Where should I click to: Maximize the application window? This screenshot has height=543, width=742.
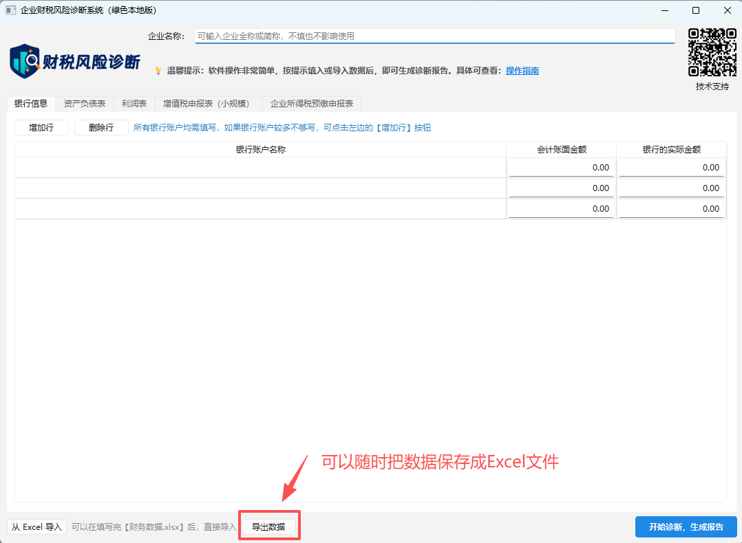[x=696, y=10]
